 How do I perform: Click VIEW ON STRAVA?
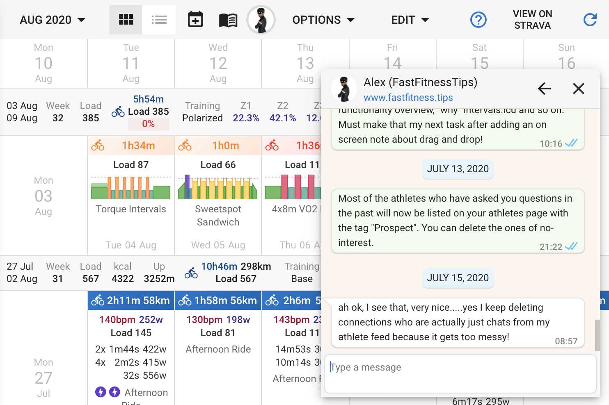pyautogui.click(x=532, y=20)
